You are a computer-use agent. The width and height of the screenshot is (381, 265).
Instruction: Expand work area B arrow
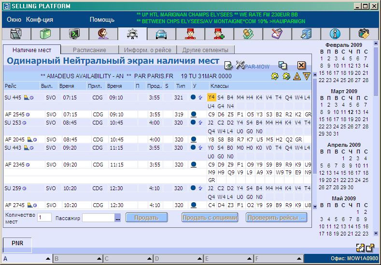click(x=99, y=259)
